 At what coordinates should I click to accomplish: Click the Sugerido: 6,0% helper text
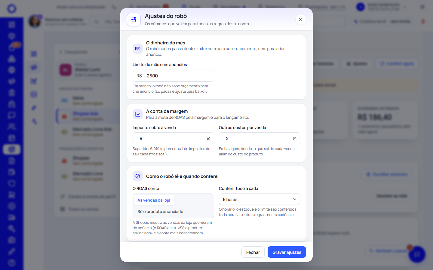point(171,151)
